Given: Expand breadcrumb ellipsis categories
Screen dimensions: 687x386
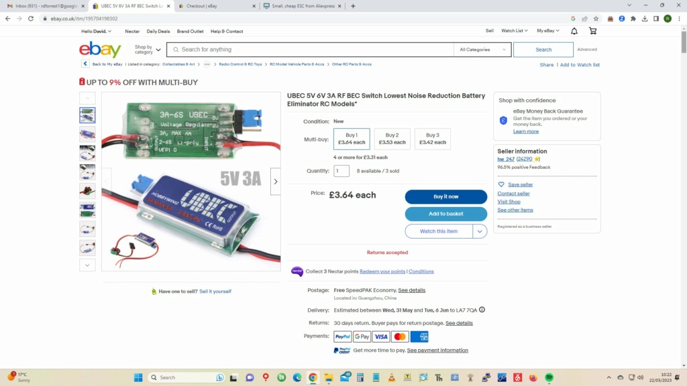Looking at the screenshot, I should tap(207, 64).
